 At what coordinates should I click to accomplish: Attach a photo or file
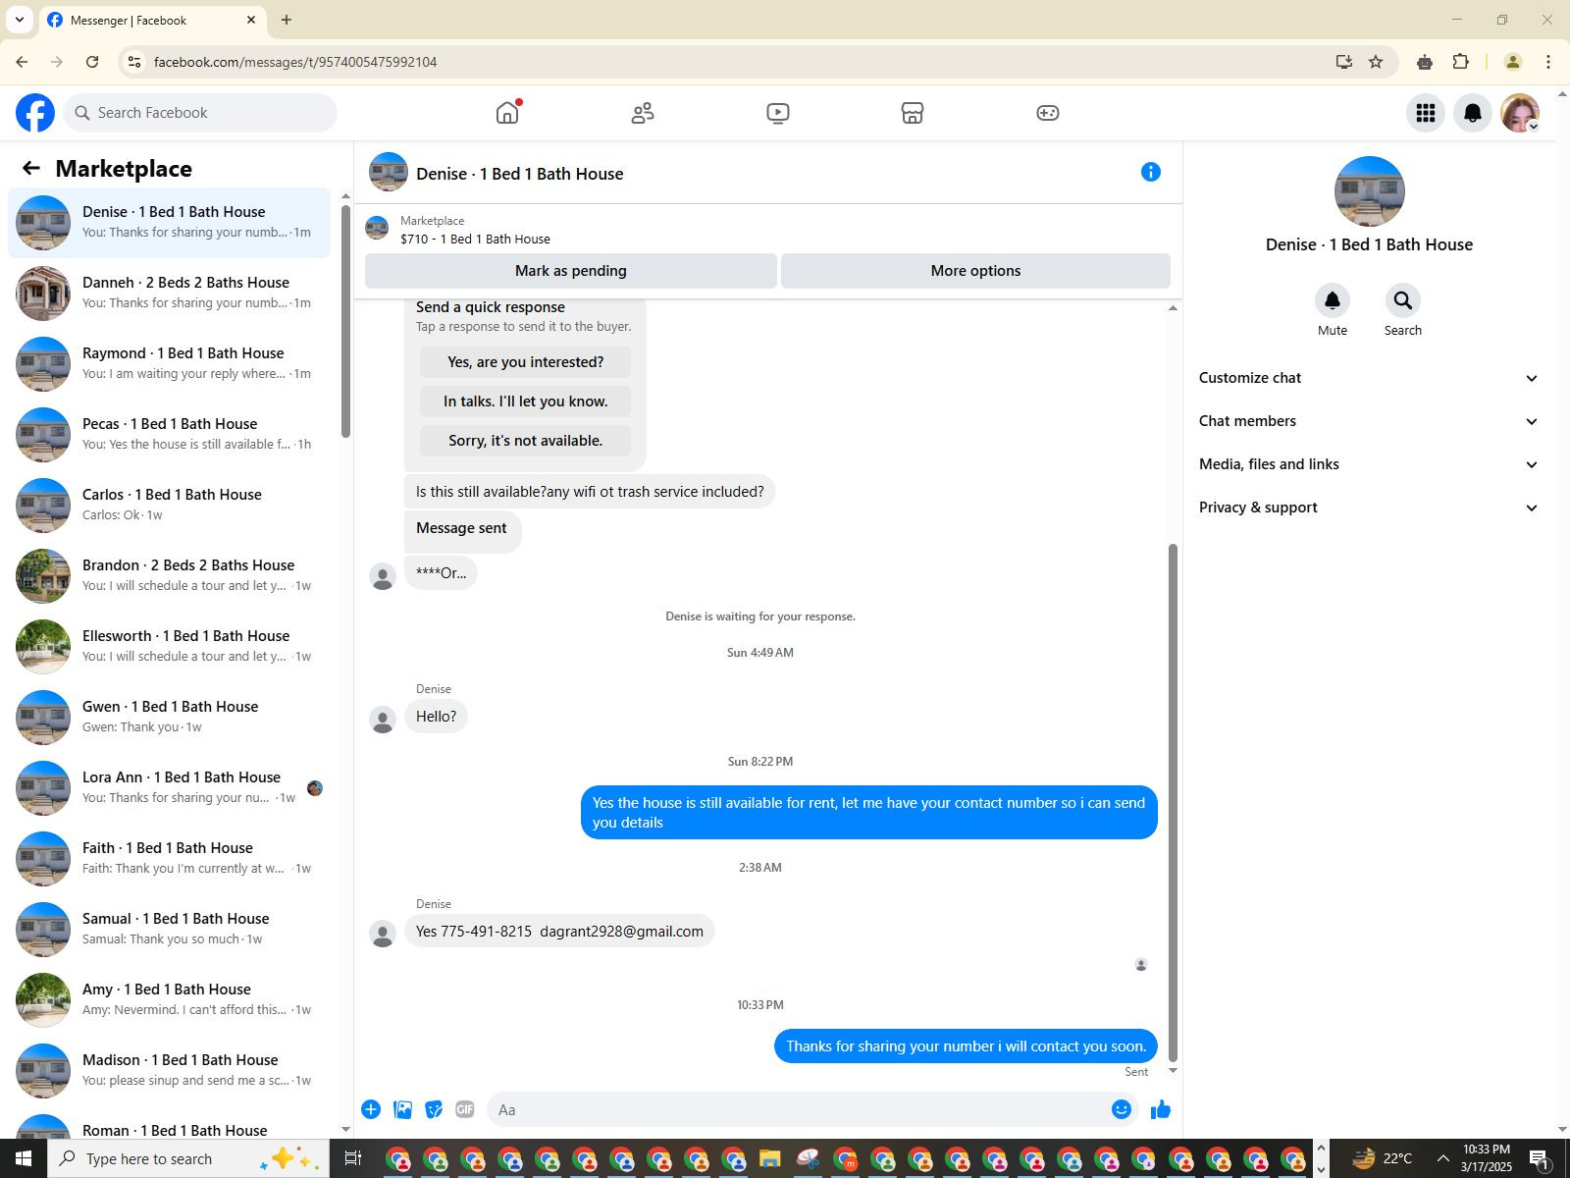point(402,1109)
